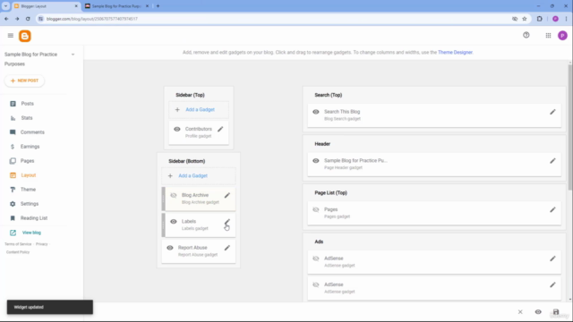Click the site info icon in address bar
Screen dimensions: 573x322
[40, 19]
